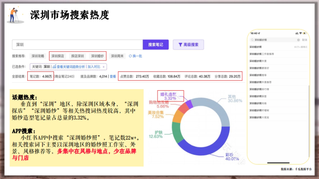Click the refresh circle icon beside 换一批
This screenshot has width=319, height=179.
130,56
